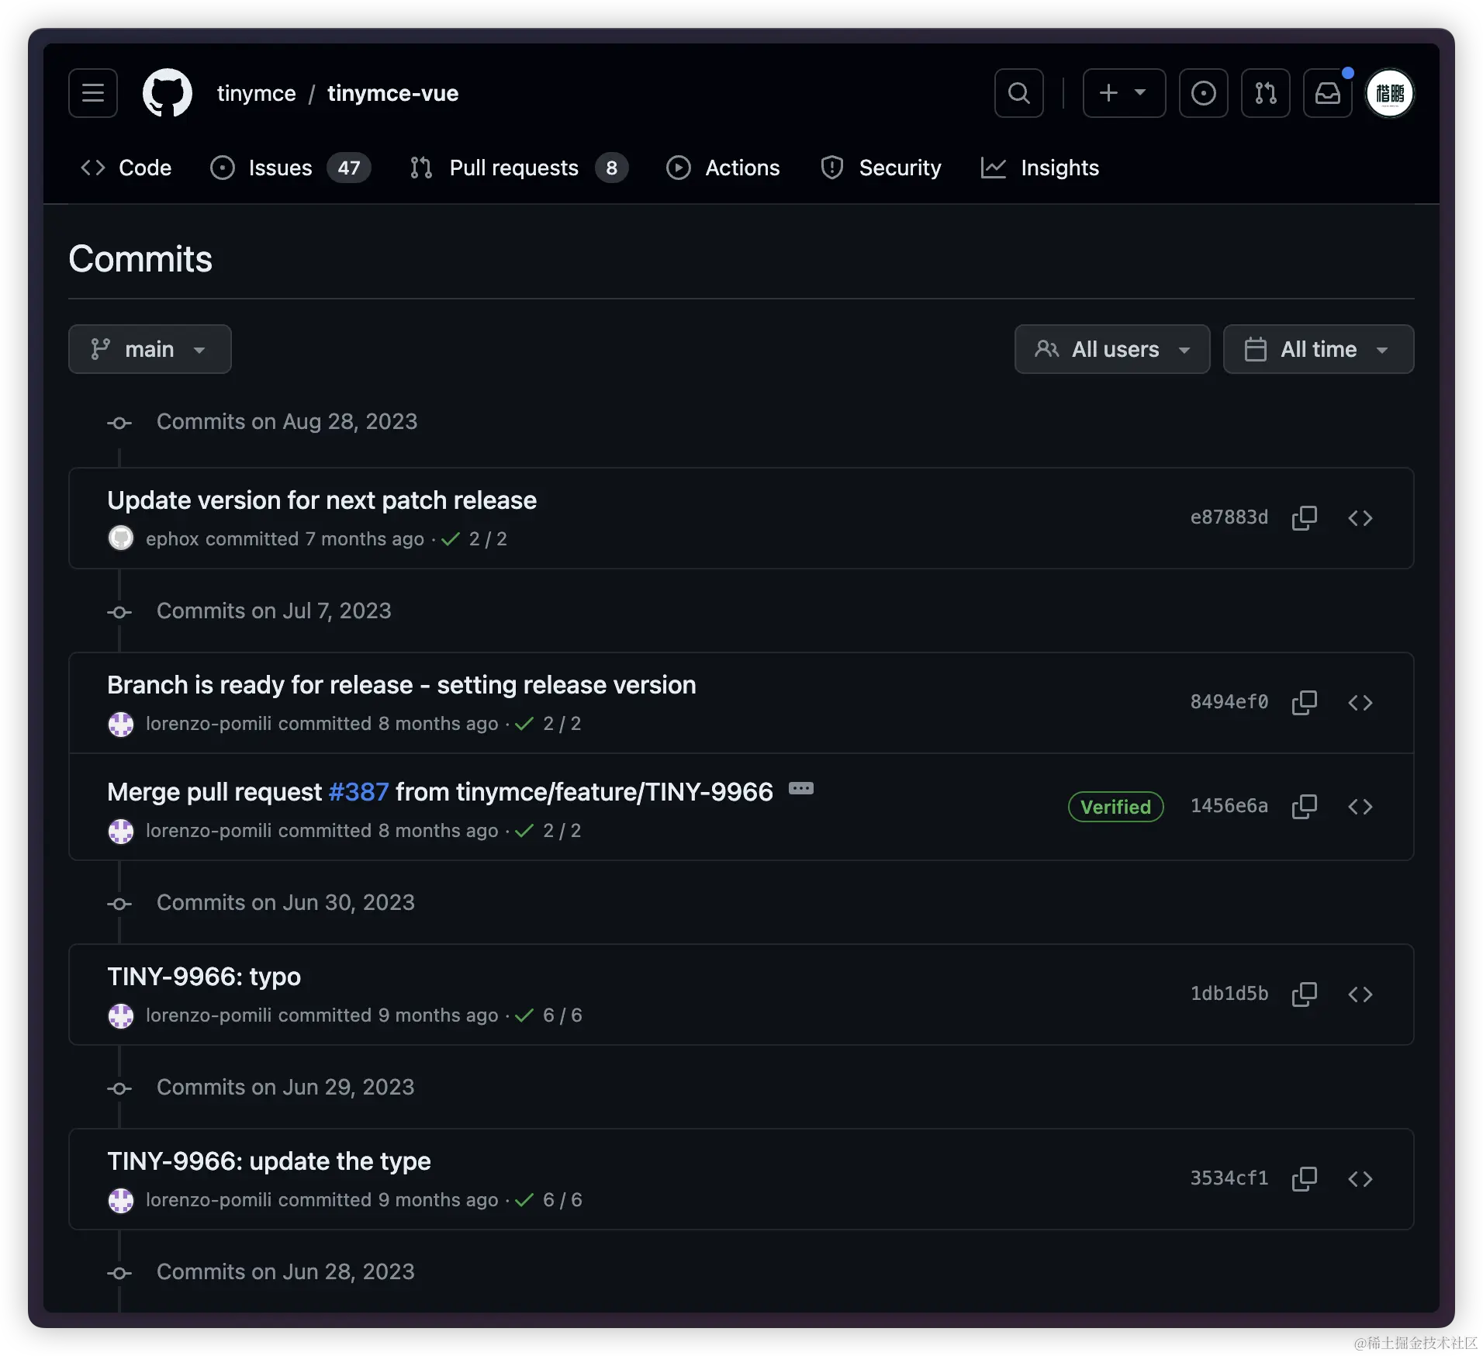Click 'Commits on Jun 30, 2023' heading
The height and width of the screenshot is (1356, 1483).
(285, 902)
